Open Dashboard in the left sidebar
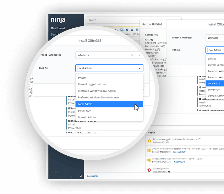 (58, 28)
